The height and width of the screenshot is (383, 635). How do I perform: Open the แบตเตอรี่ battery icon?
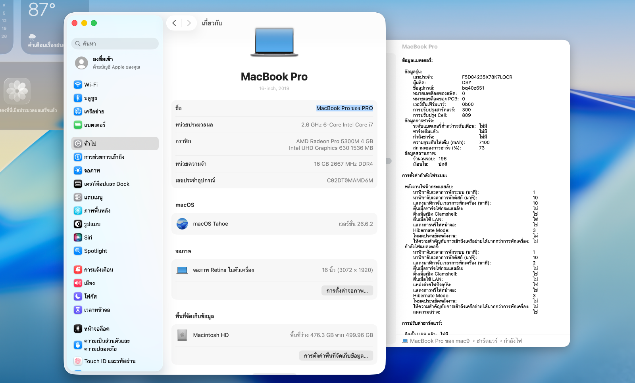(78, 125)
